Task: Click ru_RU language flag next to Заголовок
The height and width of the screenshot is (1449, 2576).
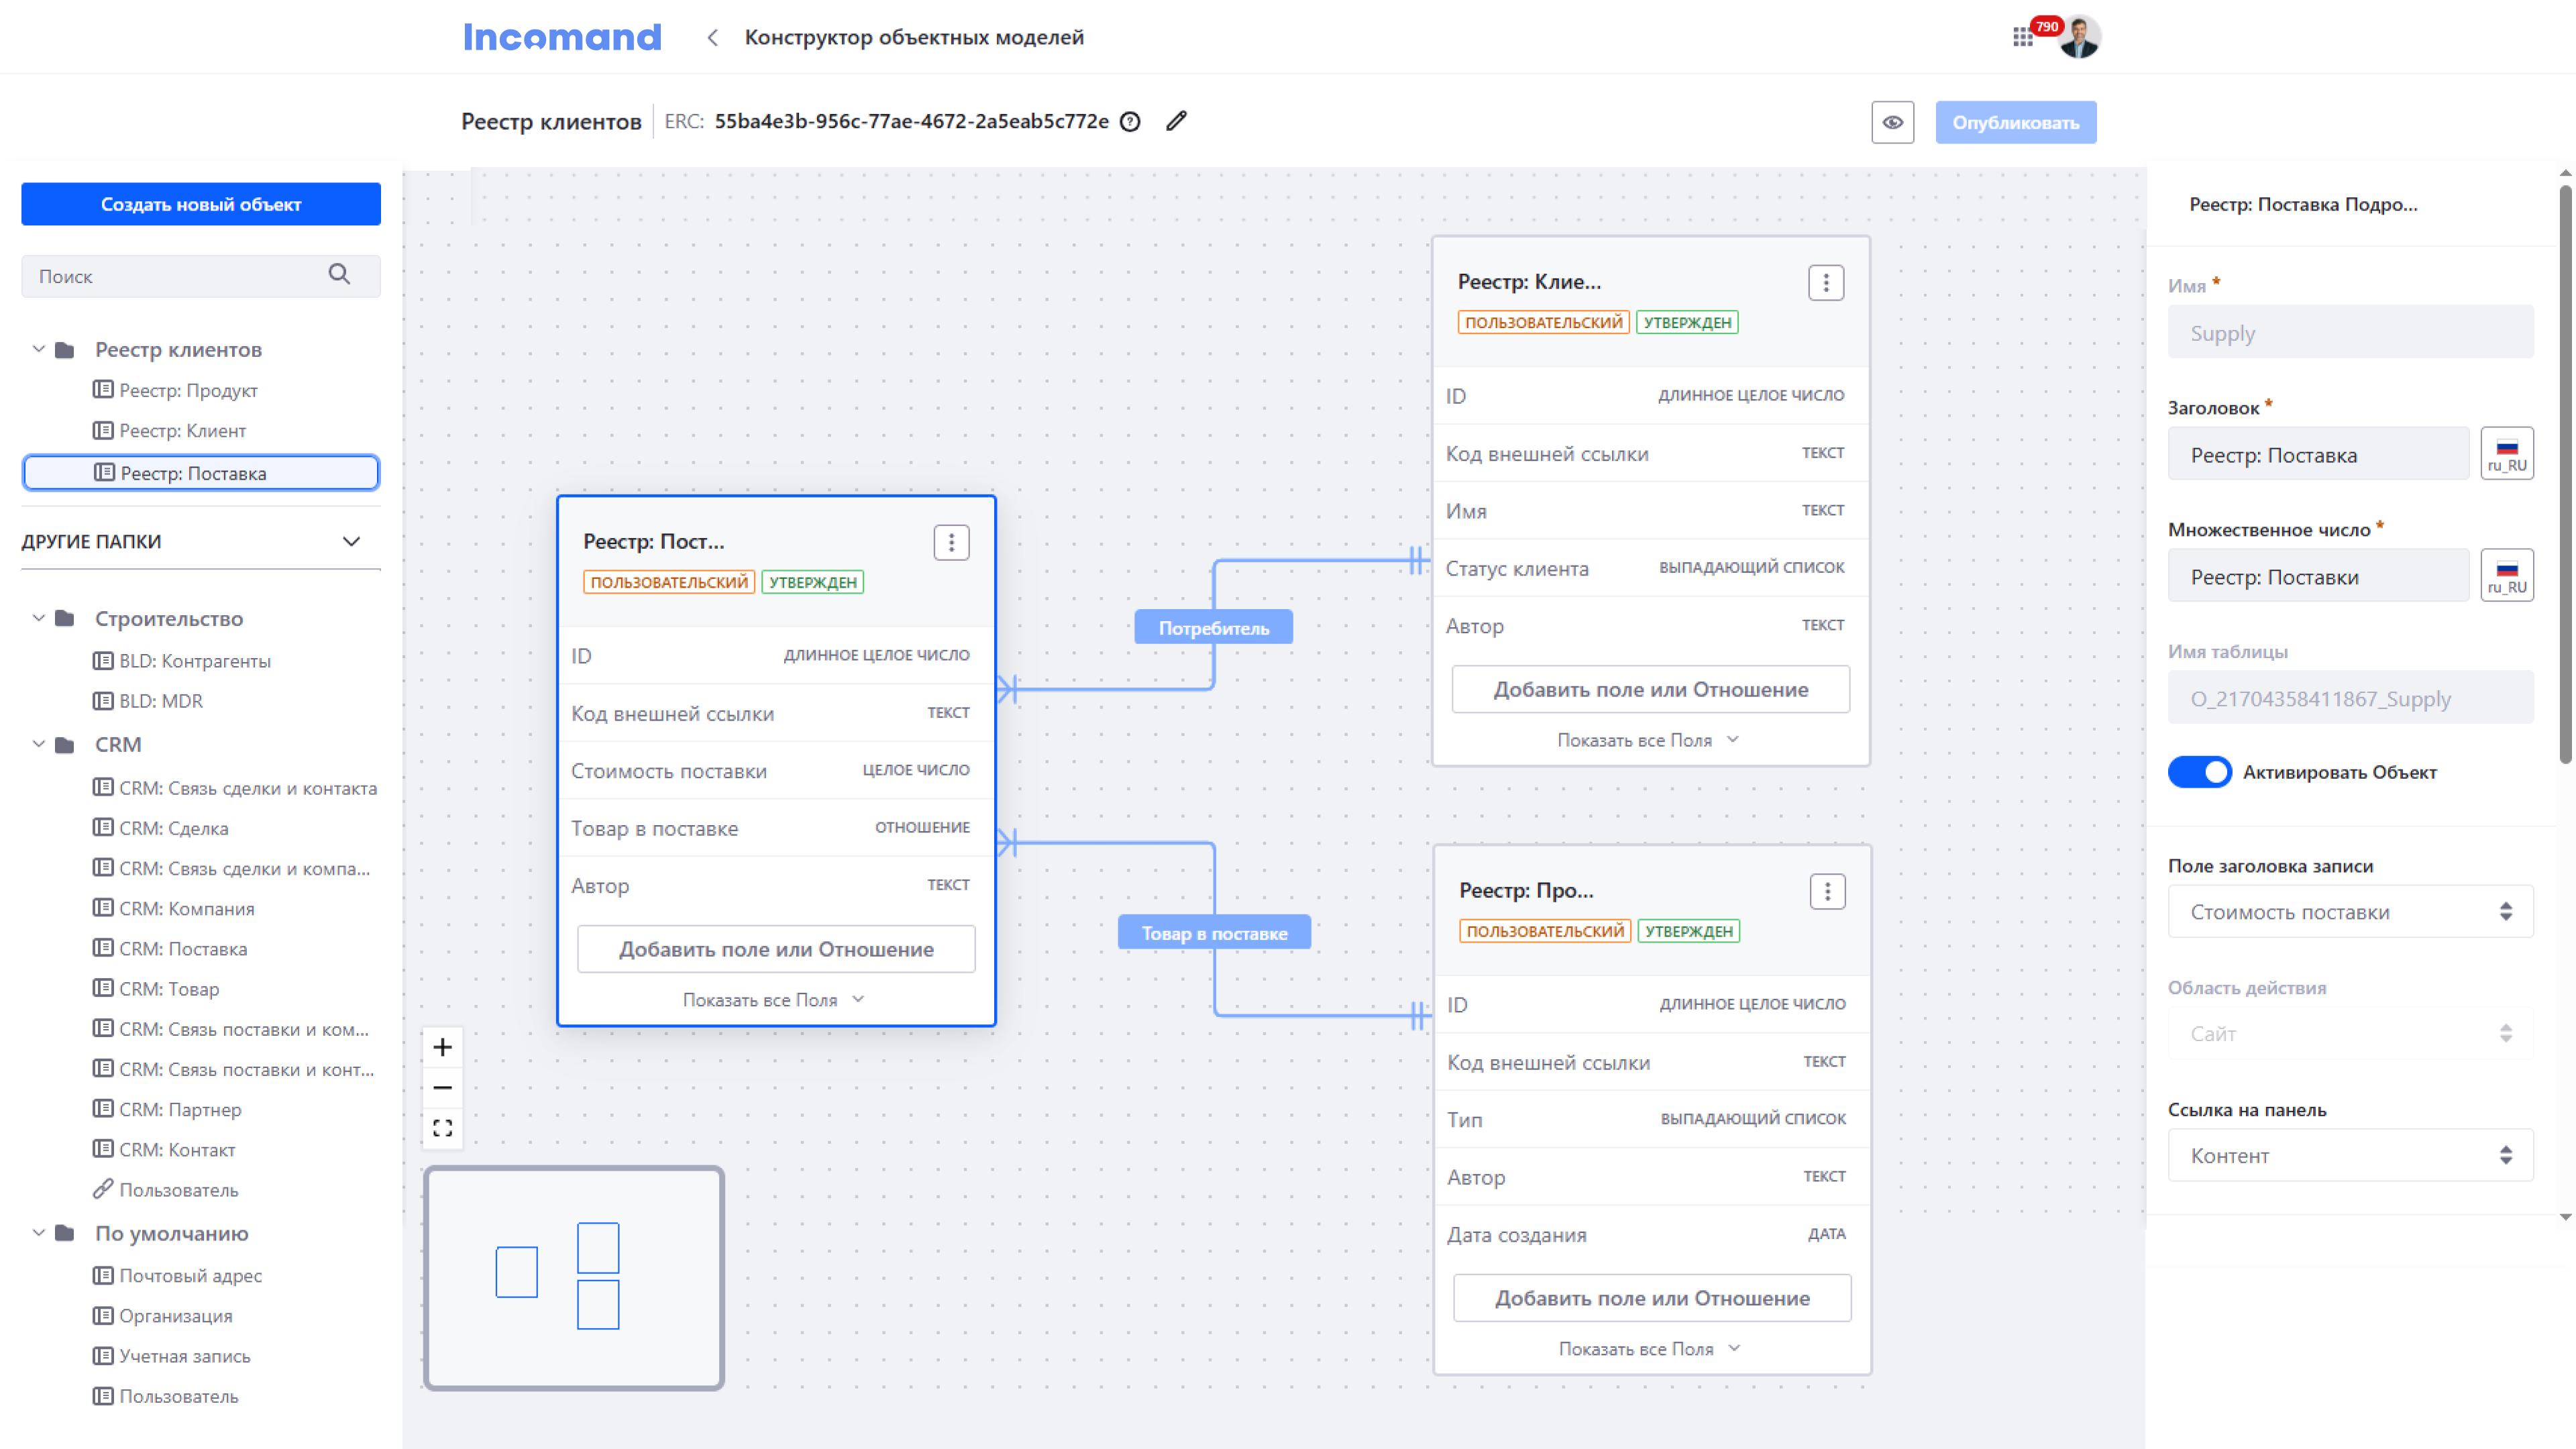Action: 2506,454
